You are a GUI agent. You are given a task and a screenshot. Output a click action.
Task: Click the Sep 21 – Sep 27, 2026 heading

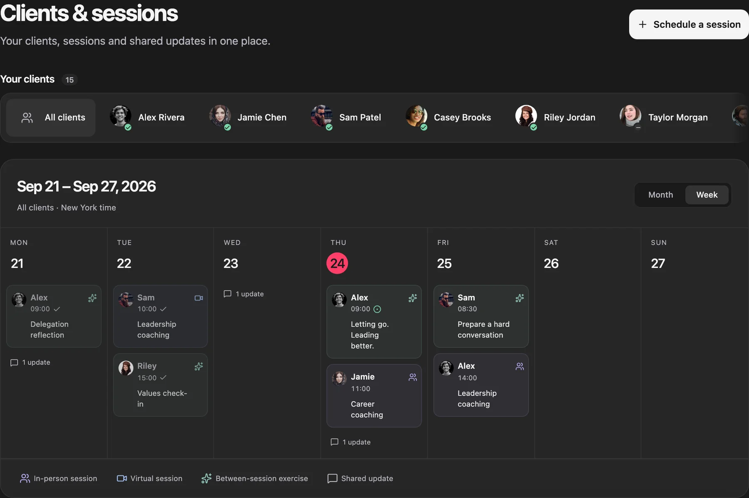tap(87, 186)
